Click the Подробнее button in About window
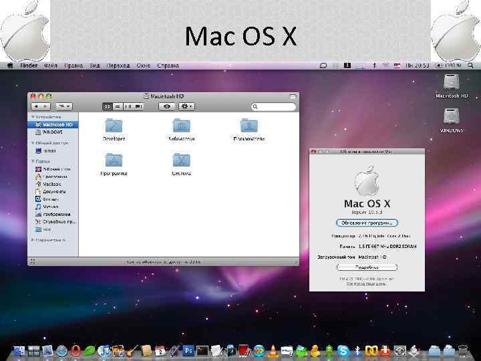This screenshot has width=481, height=361. (x=367, y=267)
